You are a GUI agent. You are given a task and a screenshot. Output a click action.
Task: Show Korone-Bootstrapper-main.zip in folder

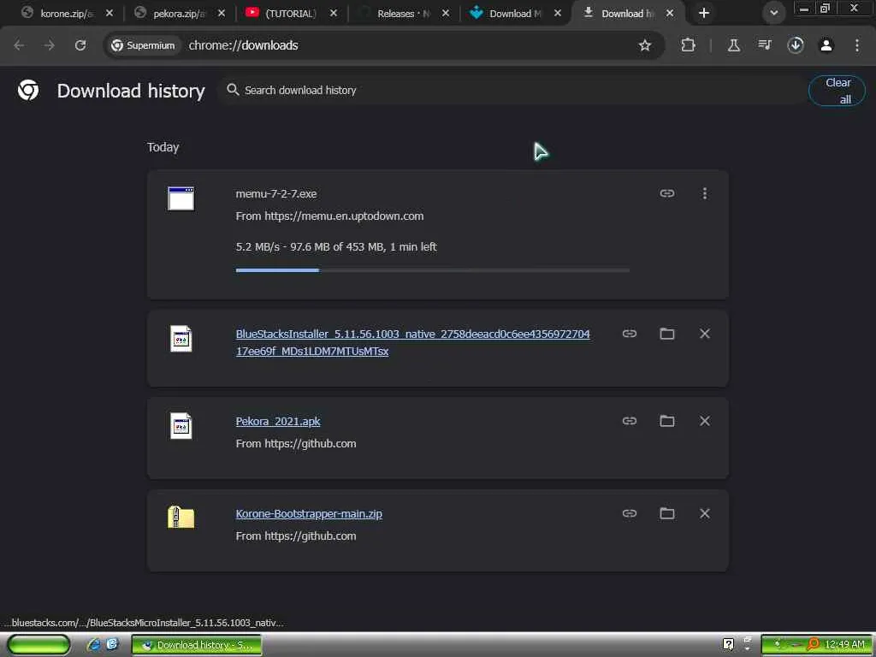point(667,513)
